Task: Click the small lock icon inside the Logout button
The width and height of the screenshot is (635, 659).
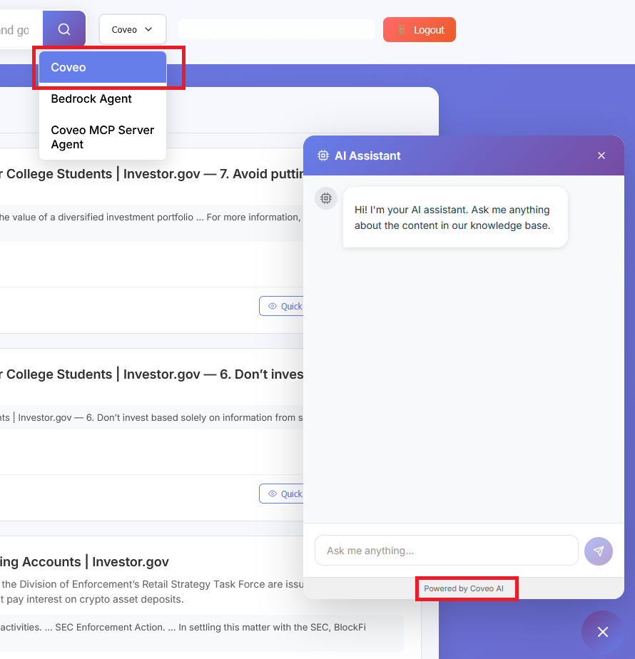Action: click(x=400, y=30)
